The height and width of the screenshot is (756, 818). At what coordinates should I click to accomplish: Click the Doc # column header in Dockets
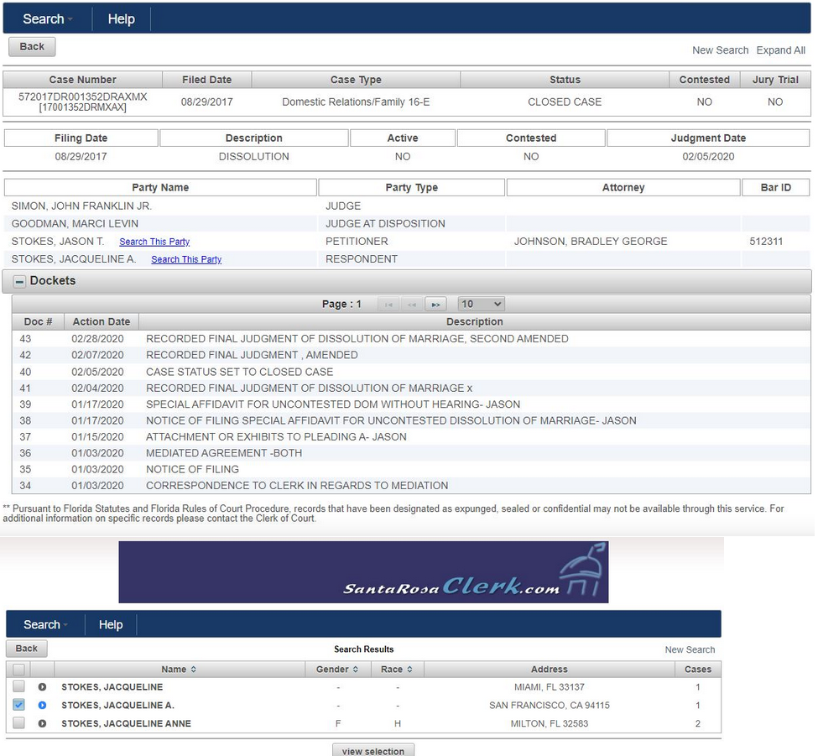(38, 322)
